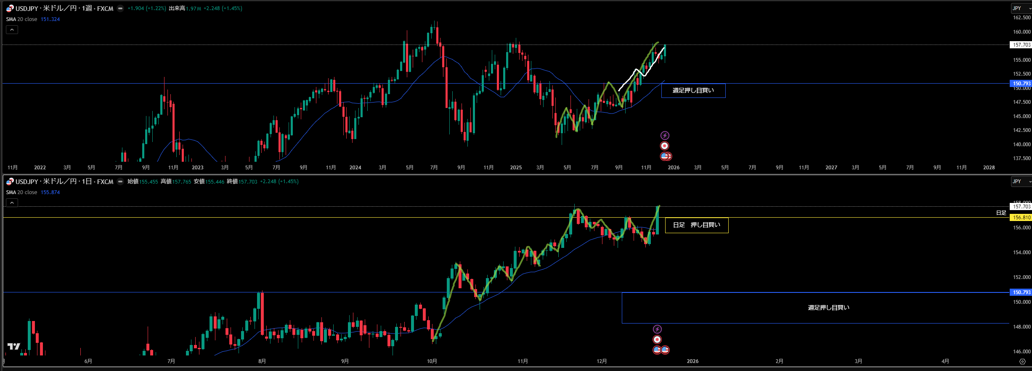Click the Japan flag event icon on daily chart

tap(657, 339)
